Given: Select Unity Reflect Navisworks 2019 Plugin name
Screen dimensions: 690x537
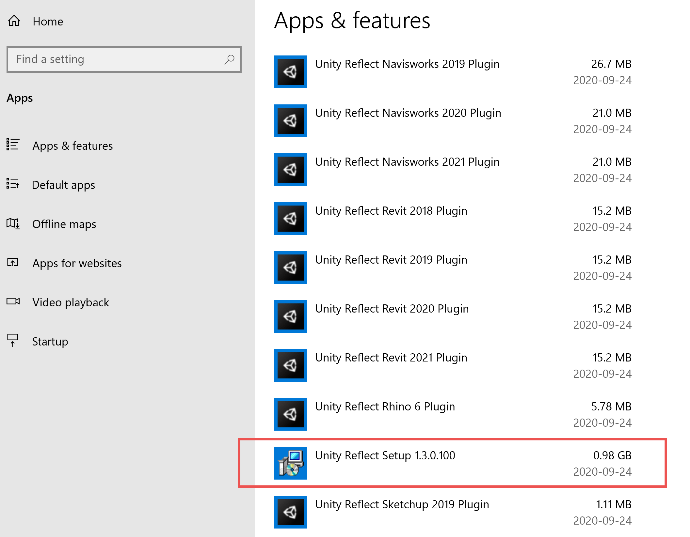Looking at the screenshot, I should (407, 64).
